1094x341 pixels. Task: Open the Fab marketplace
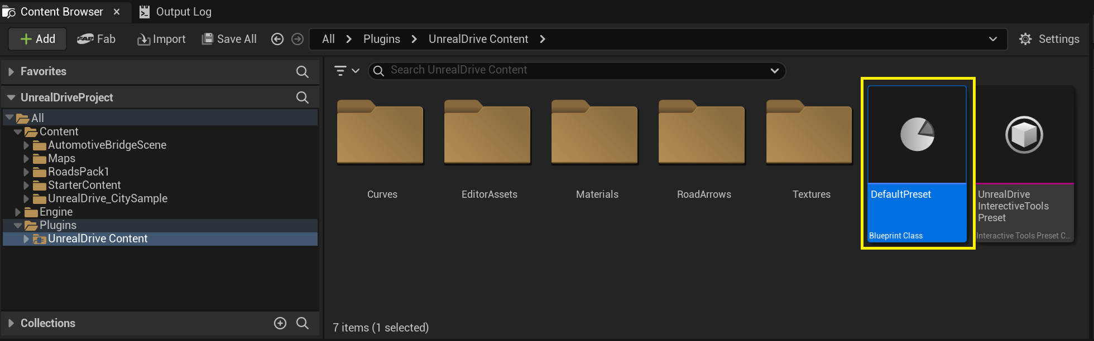pyautogui.click(x=96, y=39)
